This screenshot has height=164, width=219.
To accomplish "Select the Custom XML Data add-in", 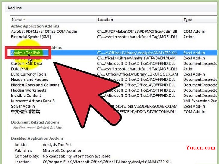I will click(26, 64).
